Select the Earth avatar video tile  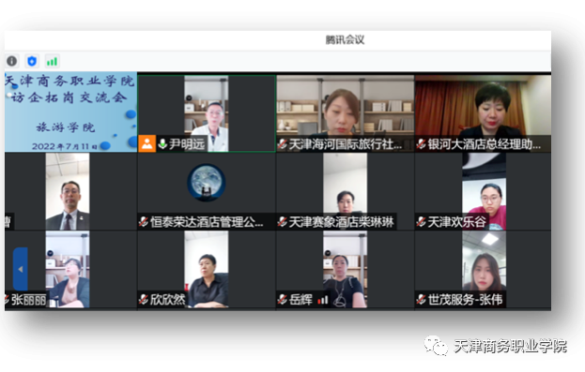tap(207, 191)
